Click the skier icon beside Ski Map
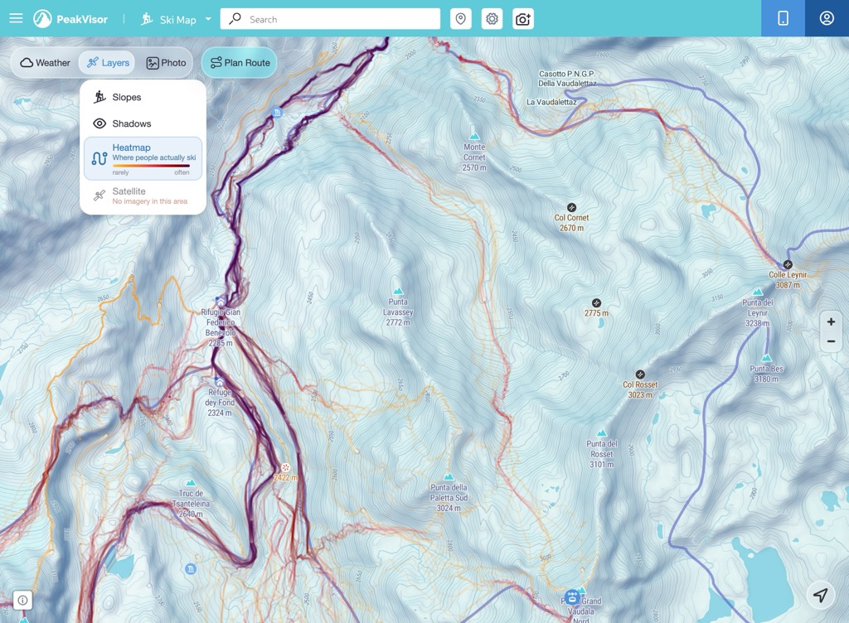The height and width of the screenshot is (623, 849). [147, 19]
